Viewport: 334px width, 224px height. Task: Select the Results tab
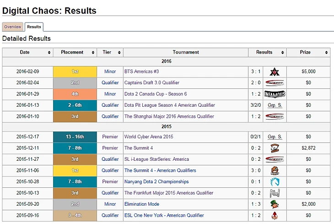click(x=34, y=27)
